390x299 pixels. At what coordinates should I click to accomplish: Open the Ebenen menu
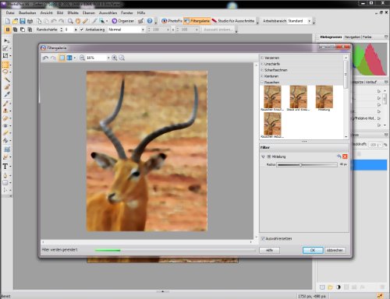click(89, 12)
